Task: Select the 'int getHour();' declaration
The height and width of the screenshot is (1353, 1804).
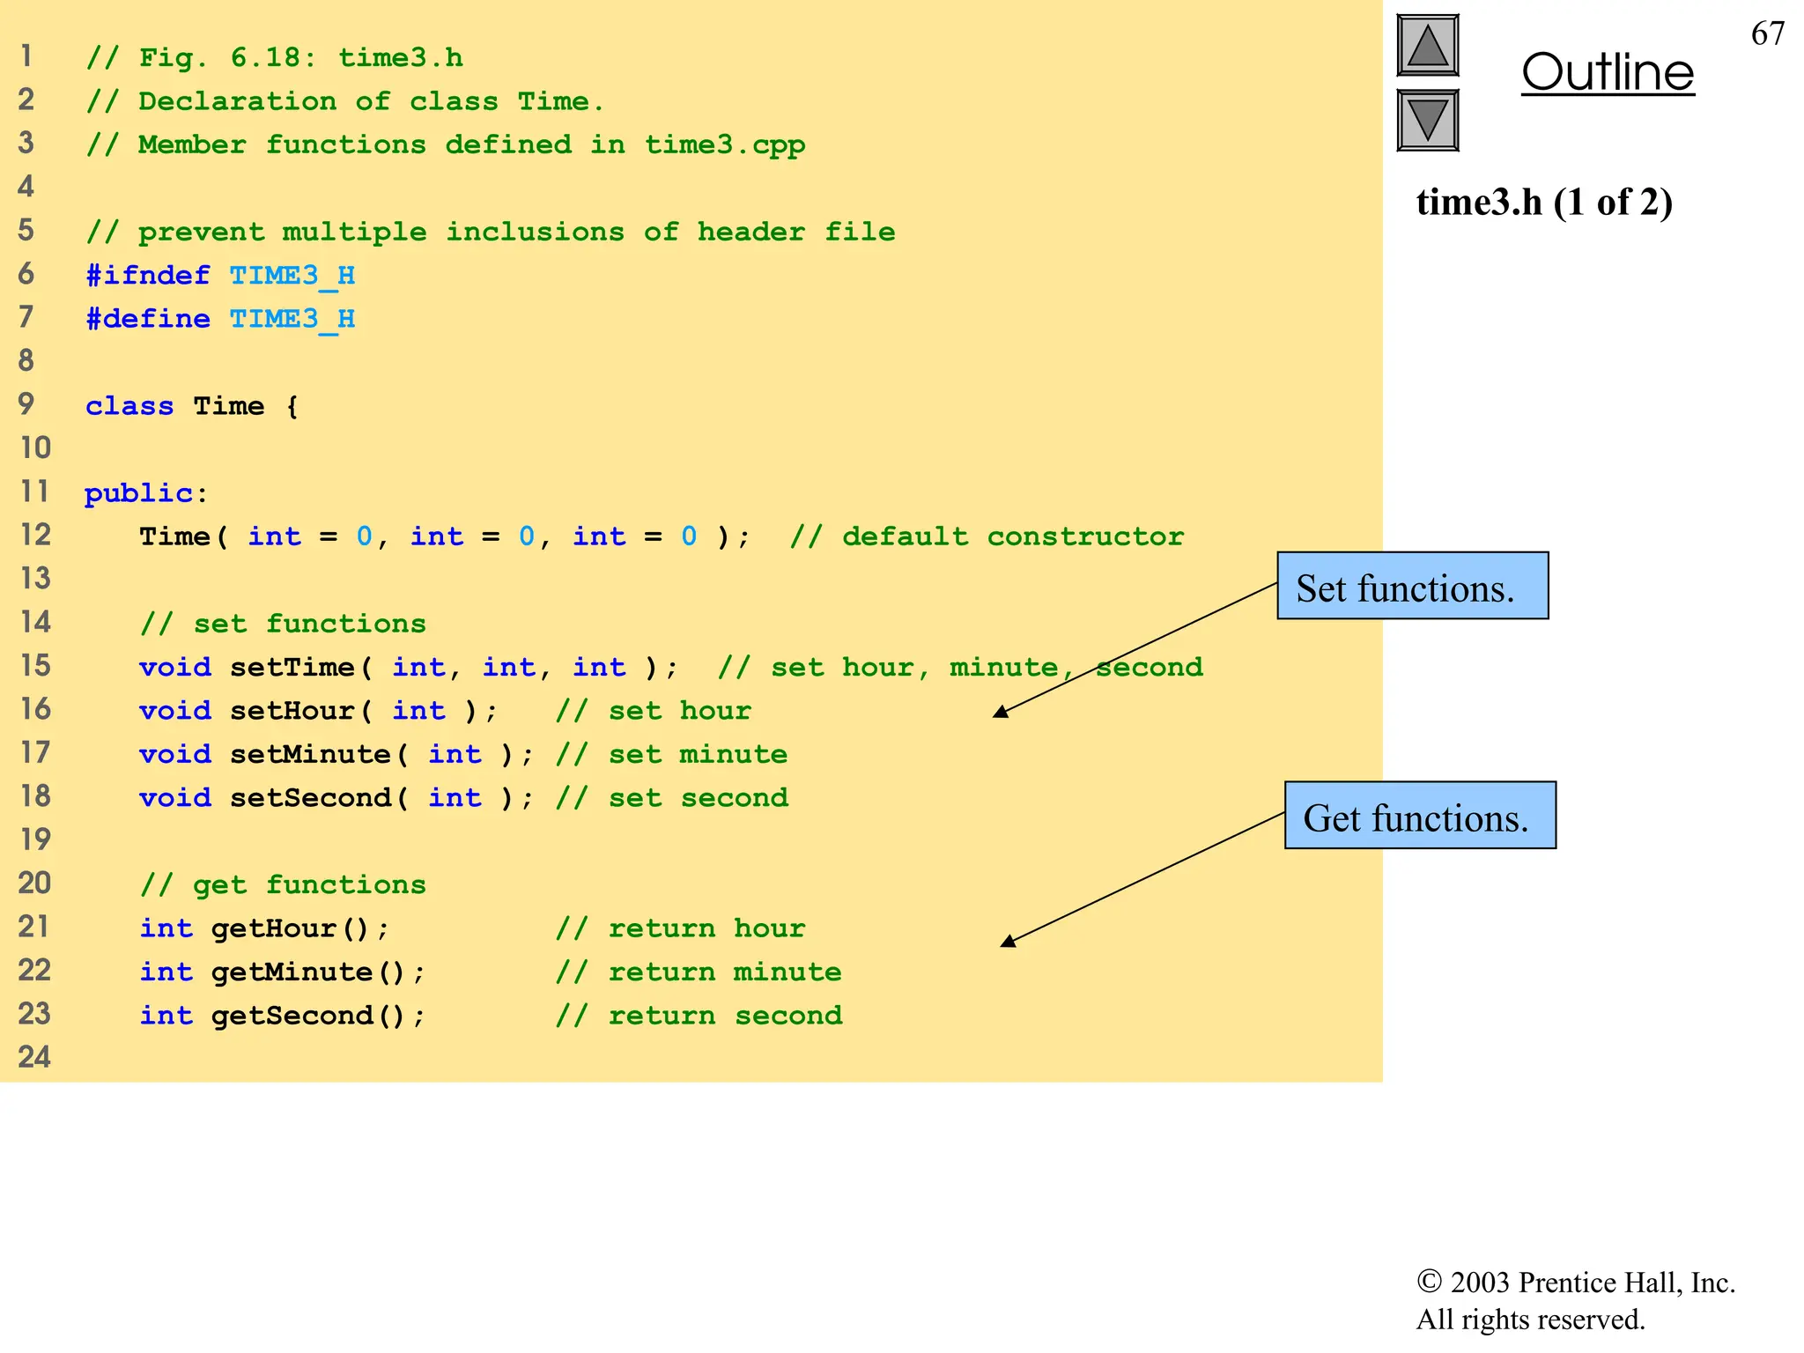Action: click(264, 928)
